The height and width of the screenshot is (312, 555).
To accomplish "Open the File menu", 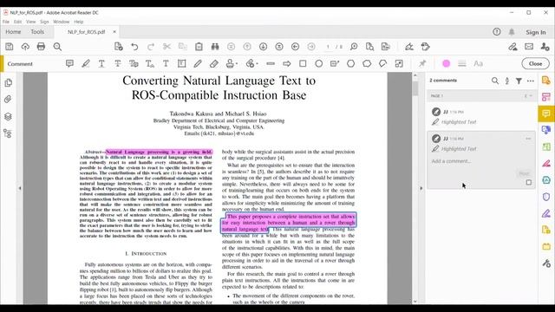I will pyautogui.click(x=6, y=22).
